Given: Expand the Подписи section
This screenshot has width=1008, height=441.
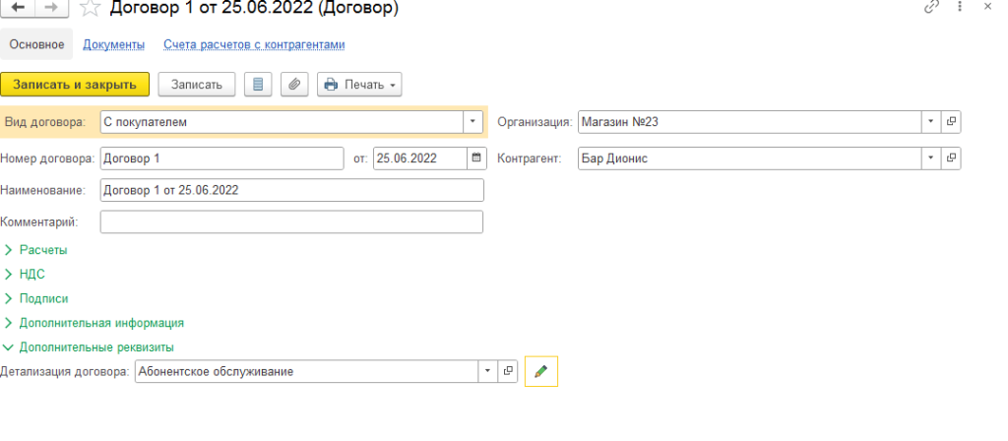Looking at the screenshot, I should coord(36,299).
